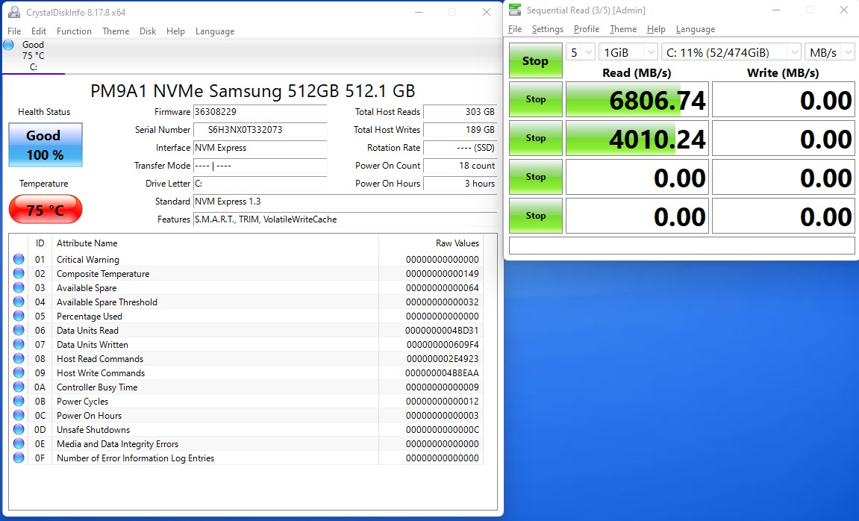The width and height of the screenshot is (859, 521).
Task: Click the CrystalDiskMark title bar app icon
Action: [515, 10]
